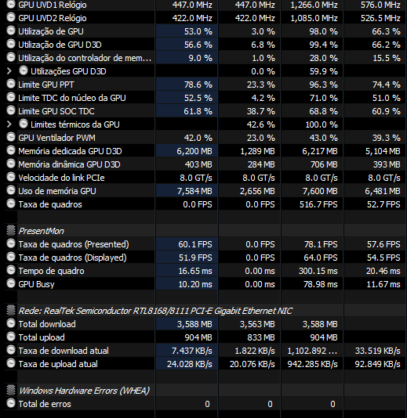This screenshot has width=407, height=418.
Task: Select the Memória dedicada GPU D3D row
Action: [205, 151]
